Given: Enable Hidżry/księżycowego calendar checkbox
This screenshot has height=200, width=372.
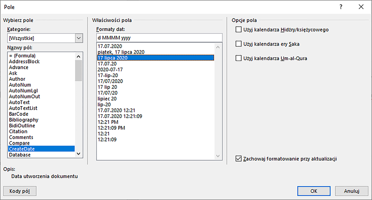Looking at the screenshot, I should (239, 30).
